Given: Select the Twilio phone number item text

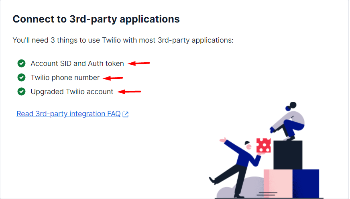Looking at the screenshot, I should pos(65,78).
